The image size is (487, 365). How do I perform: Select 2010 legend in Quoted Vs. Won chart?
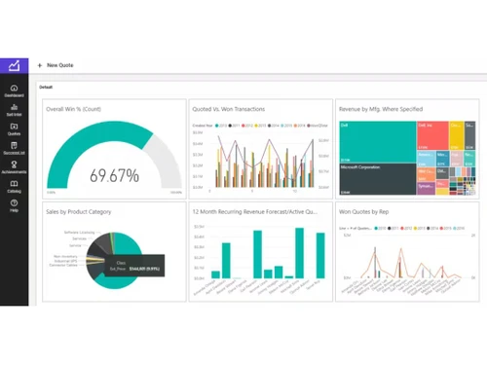pos(221,126)
